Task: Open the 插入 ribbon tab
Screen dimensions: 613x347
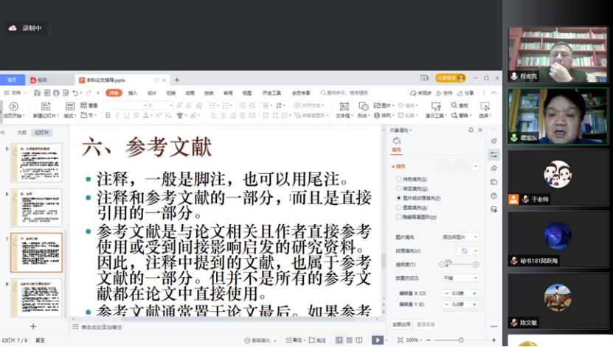Action: (x=133, y=94)
